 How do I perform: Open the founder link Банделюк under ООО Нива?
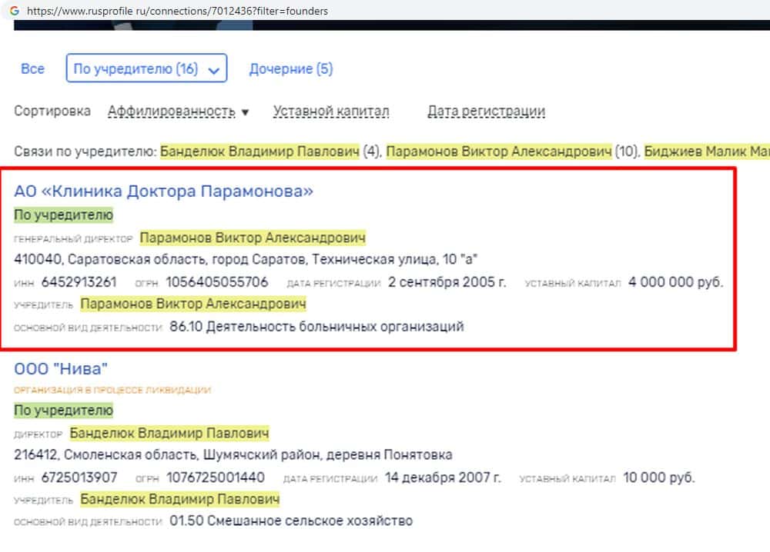tap(179, 500)
